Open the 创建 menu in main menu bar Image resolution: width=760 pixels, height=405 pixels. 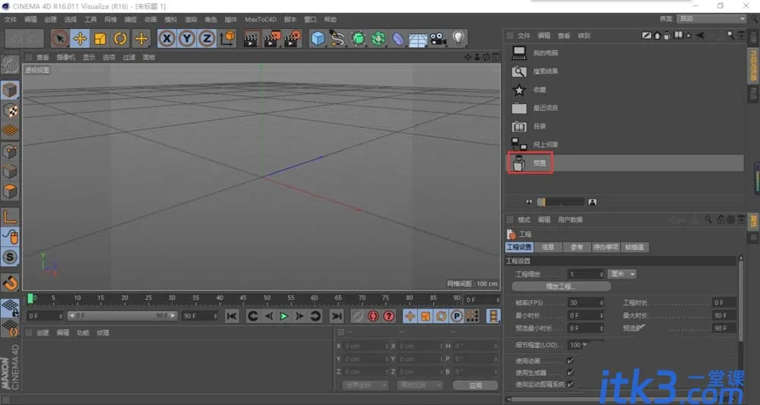coord(50,20)
